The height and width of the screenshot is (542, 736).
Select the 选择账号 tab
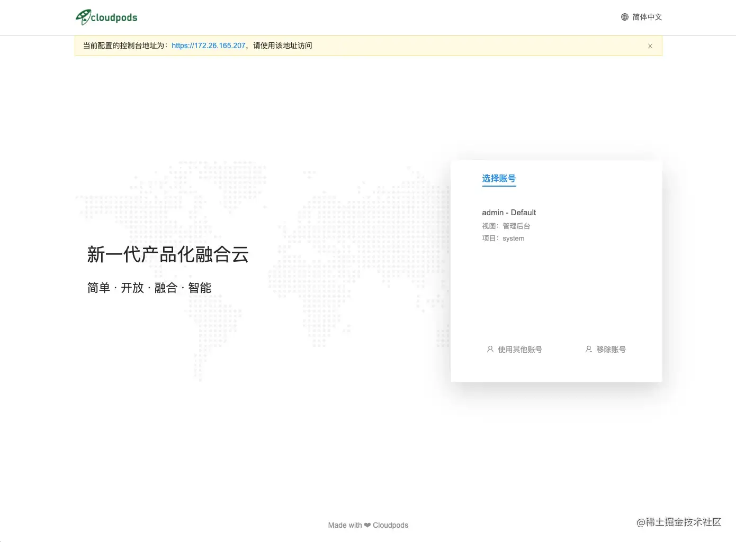click(499, 179)
